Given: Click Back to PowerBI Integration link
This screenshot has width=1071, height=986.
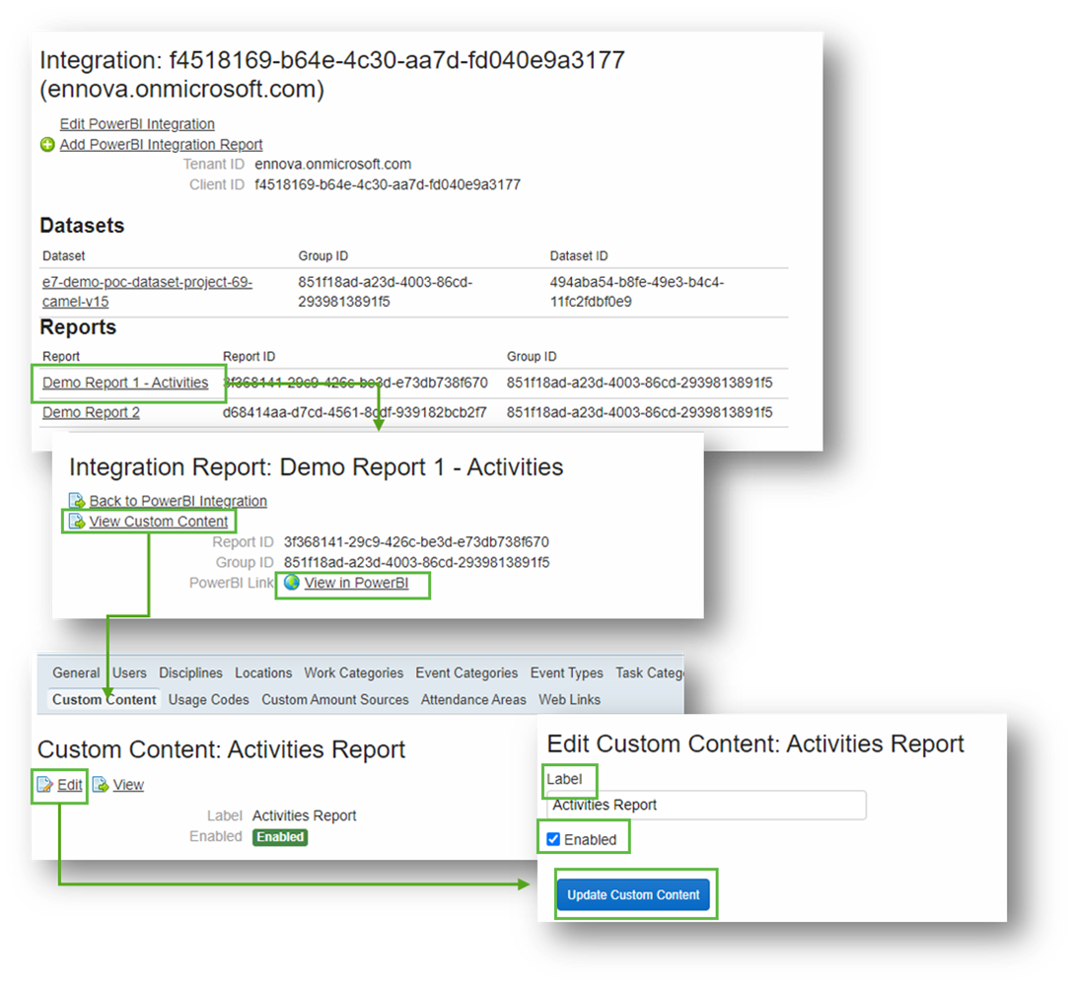Looking at the screenshot, I should click(178, 501).
